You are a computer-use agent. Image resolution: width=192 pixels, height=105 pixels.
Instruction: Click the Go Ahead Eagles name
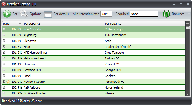point(35,93)
